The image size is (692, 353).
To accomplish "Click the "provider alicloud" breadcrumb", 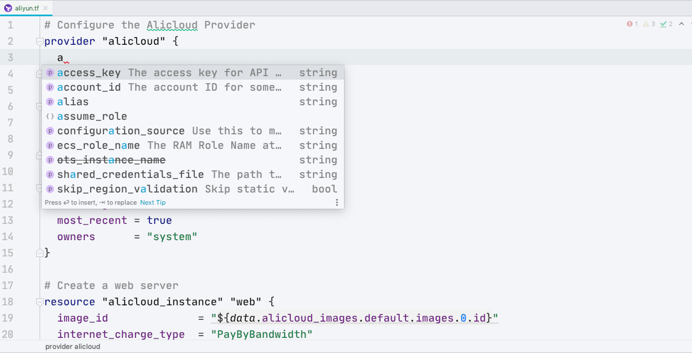I will (x=73, y=347).
